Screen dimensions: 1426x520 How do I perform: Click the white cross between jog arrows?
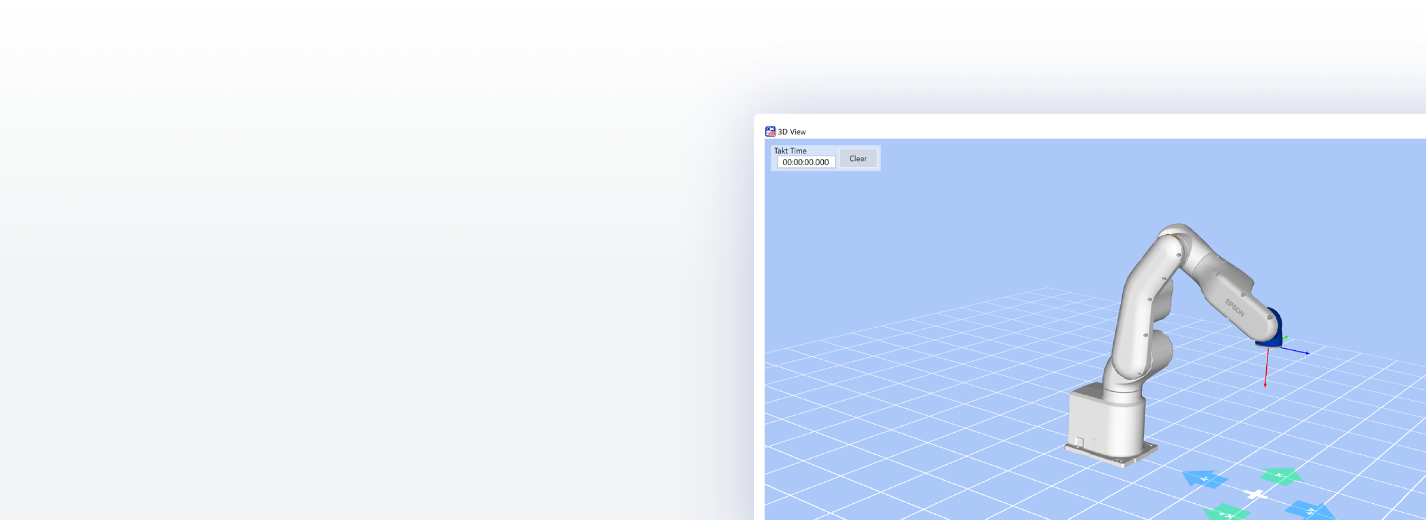[1256, 494]
